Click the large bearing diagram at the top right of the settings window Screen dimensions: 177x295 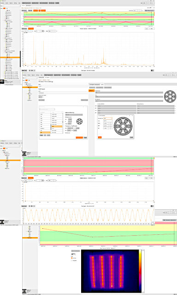coord(170,96)
